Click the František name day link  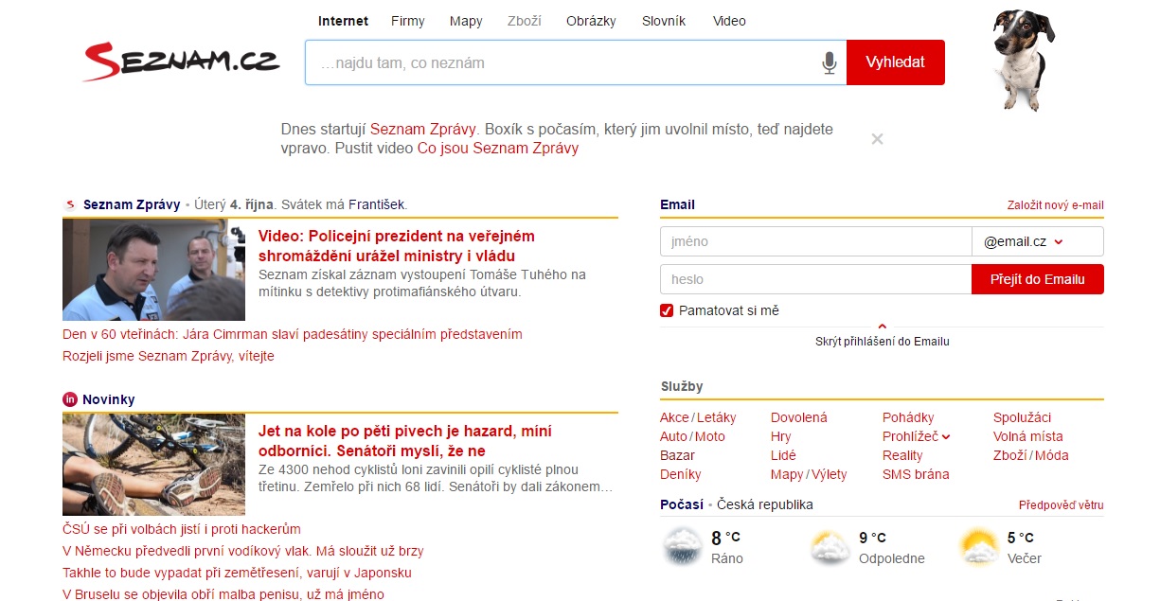(377, 204)
